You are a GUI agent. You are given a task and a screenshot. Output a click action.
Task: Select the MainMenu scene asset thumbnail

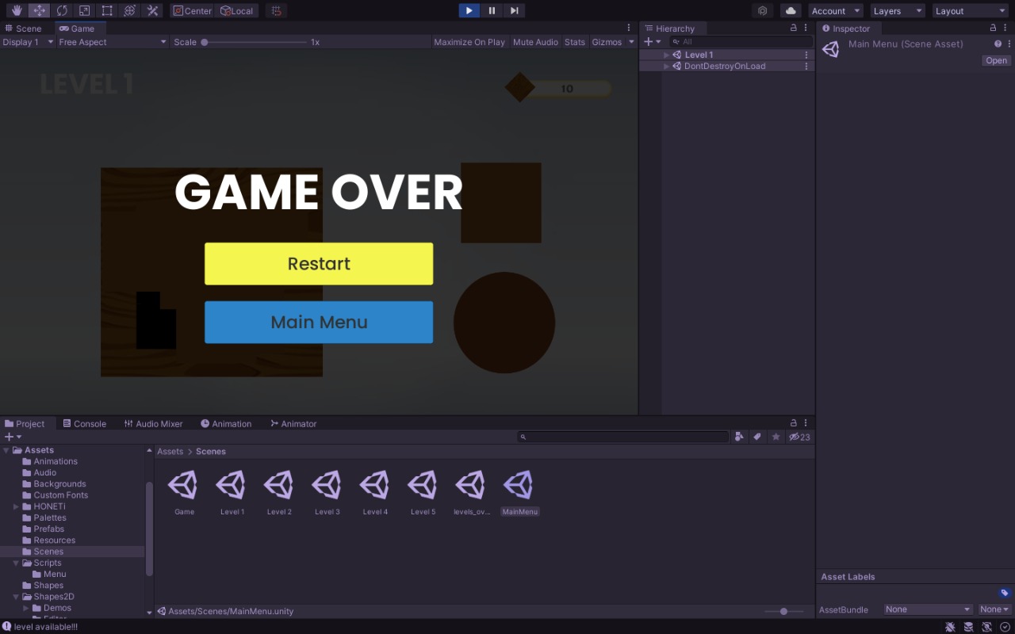tap(519, 484)
